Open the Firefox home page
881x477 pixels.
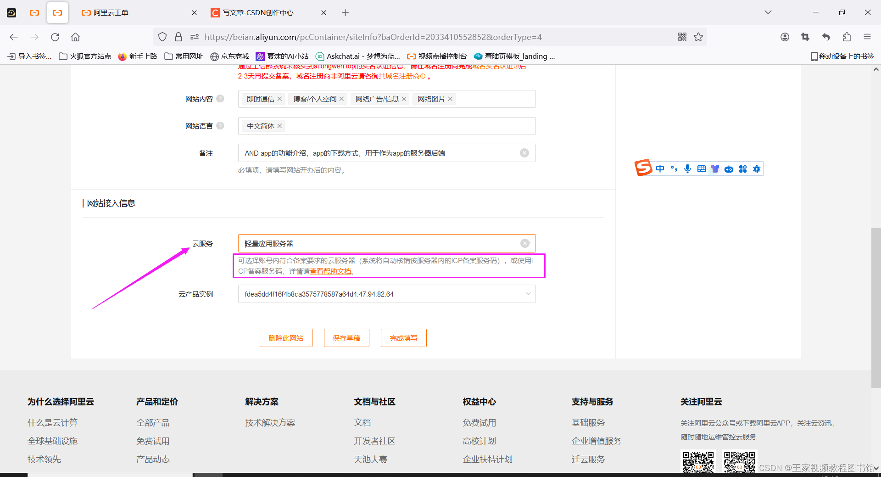tap(75, 37)
